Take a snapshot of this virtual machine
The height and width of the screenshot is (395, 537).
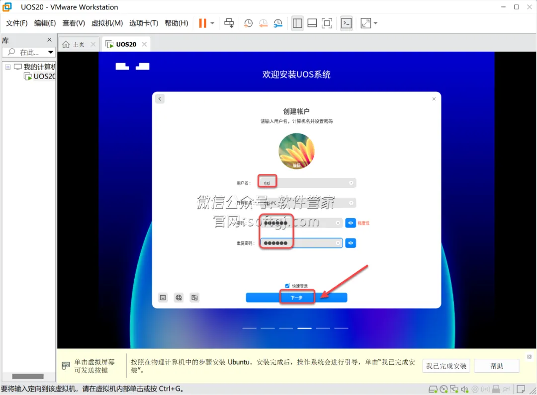coord(248,23)
